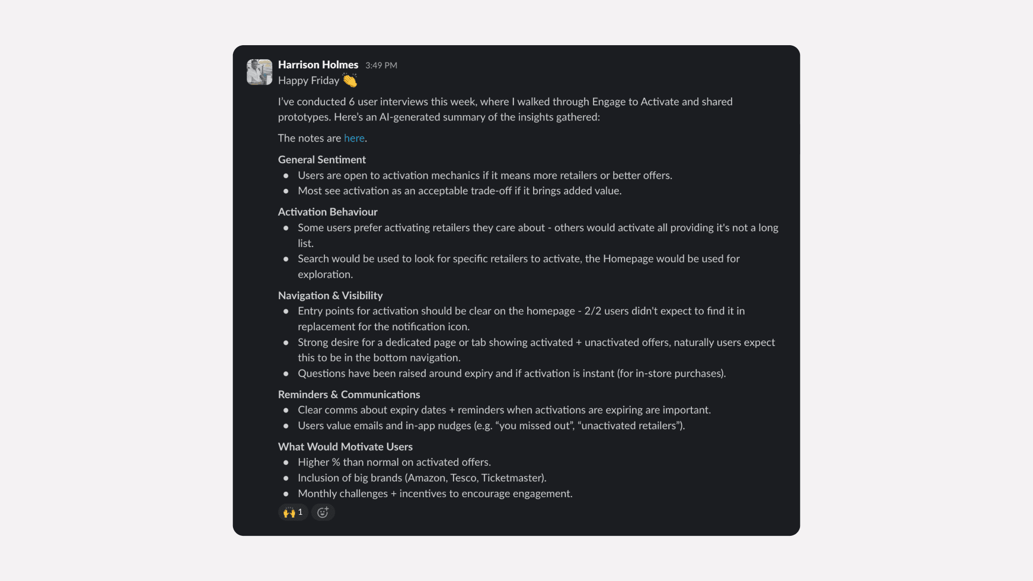
Task: Click the add reaction smiley icon
Action: tap(322, 512)
